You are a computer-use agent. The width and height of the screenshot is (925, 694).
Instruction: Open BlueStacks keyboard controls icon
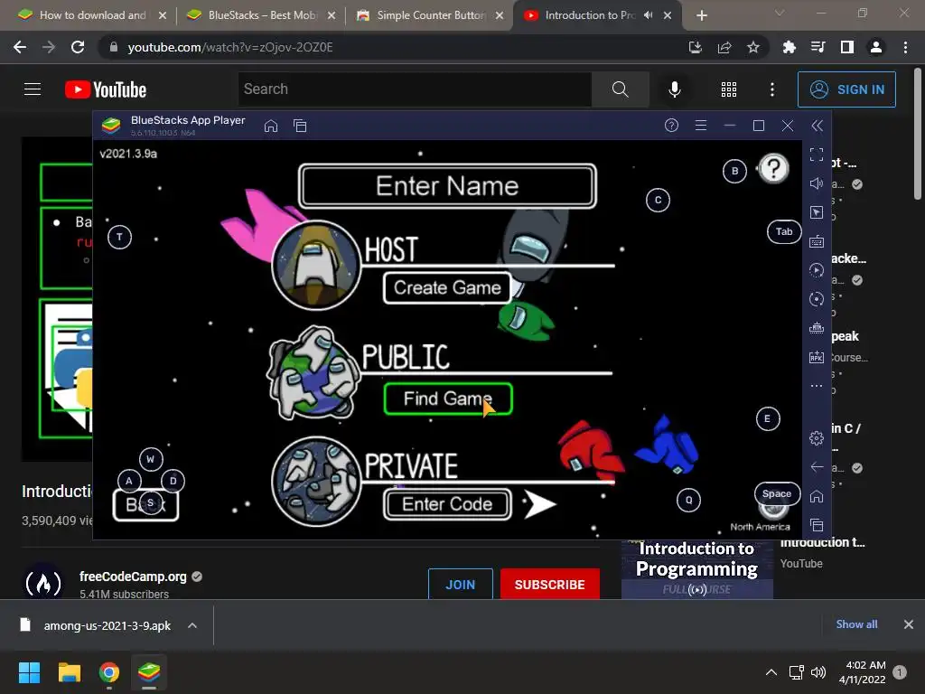click(x=817, y=241)
